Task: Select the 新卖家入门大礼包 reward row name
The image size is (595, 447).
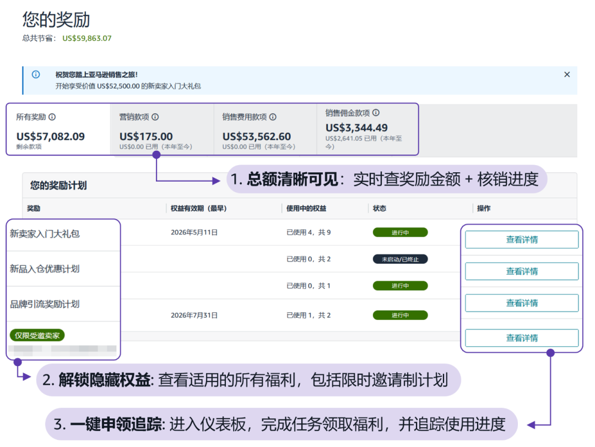Action: pyautogui.click(x=45, y=233)
